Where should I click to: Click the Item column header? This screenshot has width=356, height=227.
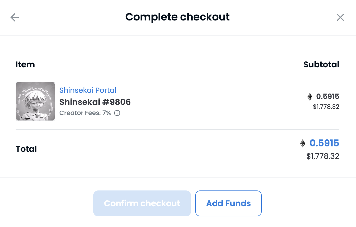(x=25, y=64)
